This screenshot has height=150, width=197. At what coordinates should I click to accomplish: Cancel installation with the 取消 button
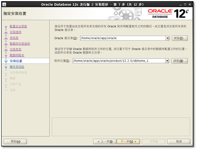179,141
